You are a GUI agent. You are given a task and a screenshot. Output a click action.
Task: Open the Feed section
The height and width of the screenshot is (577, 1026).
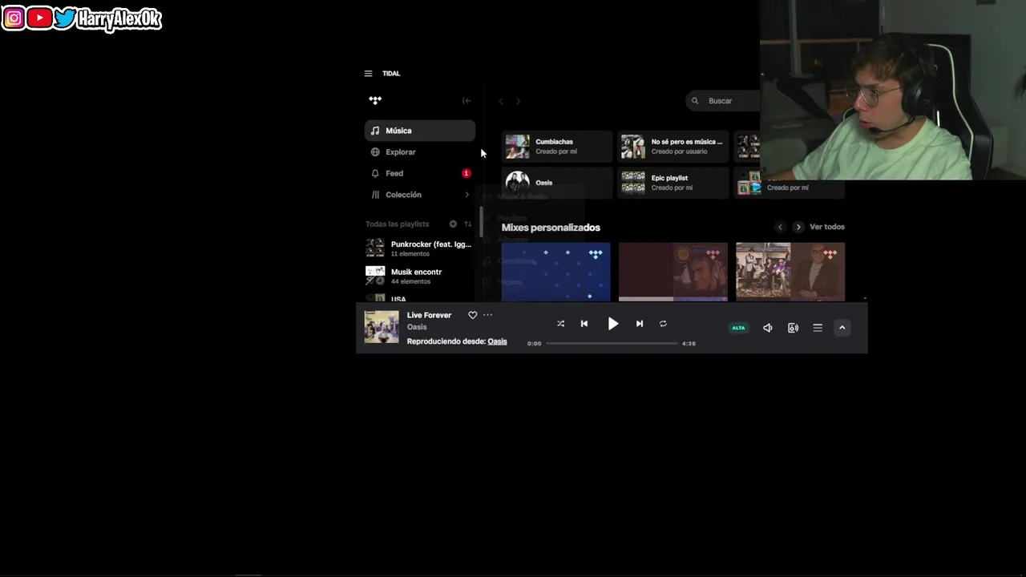(420, 173)
